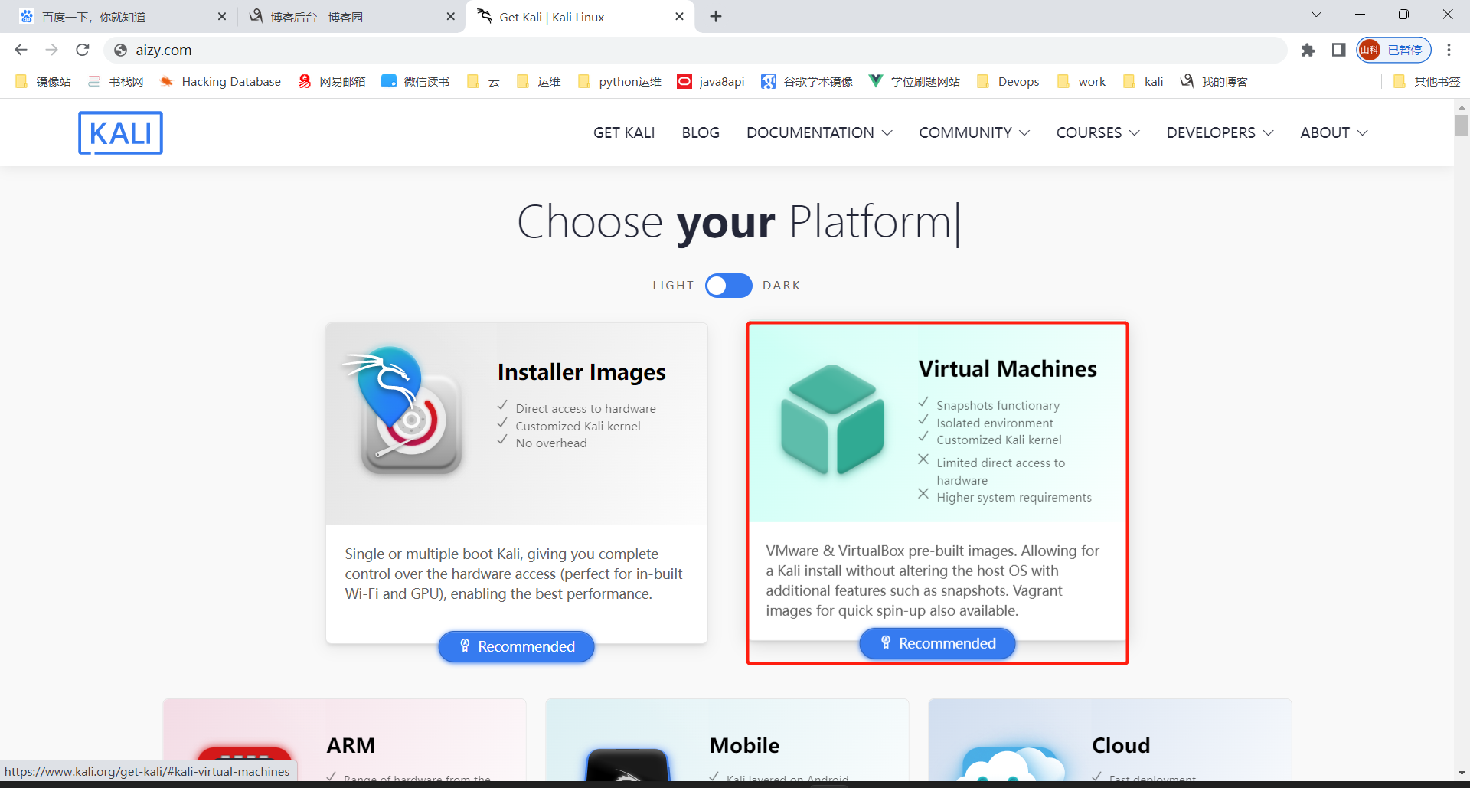Open the 谷歌学术镜像 bookmark
The height and width of the screenshot is (788, 1470).
[x=807, y=81]
